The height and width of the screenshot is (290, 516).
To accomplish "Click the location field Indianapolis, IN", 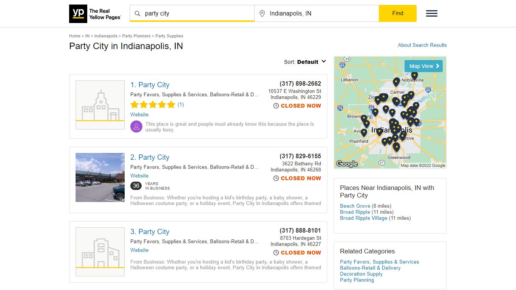I will (x=317, y=14).
